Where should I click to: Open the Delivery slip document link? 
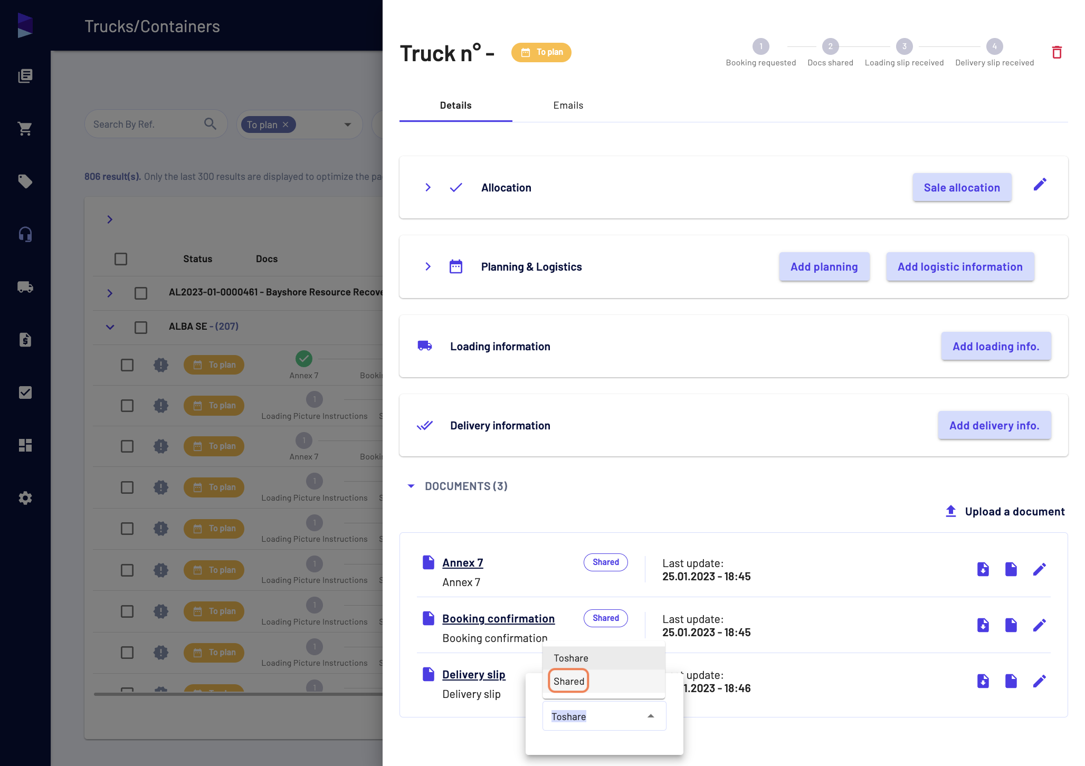tap(473, 674)
